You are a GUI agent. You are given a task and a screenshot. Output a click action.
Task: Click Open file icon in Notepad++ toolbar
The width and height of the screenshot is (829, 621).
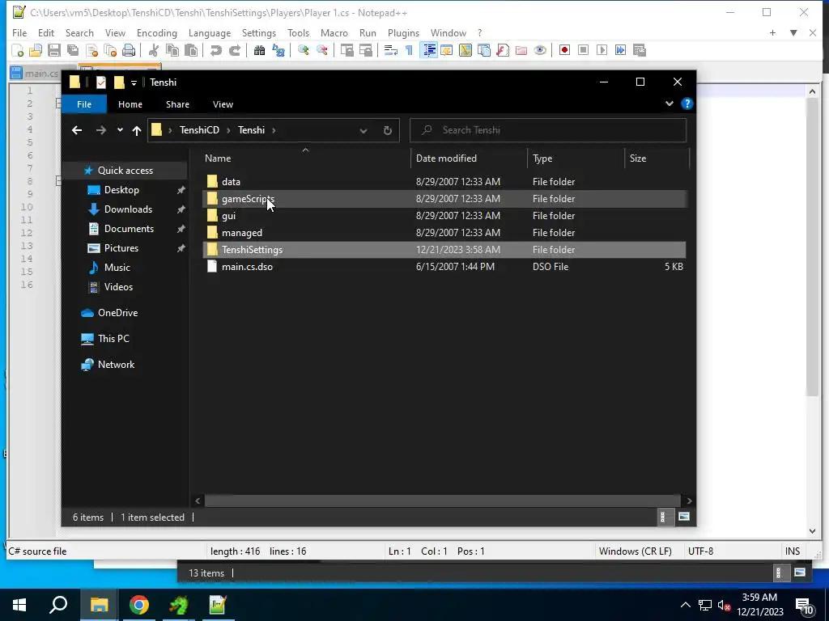(x=36, y=50)
